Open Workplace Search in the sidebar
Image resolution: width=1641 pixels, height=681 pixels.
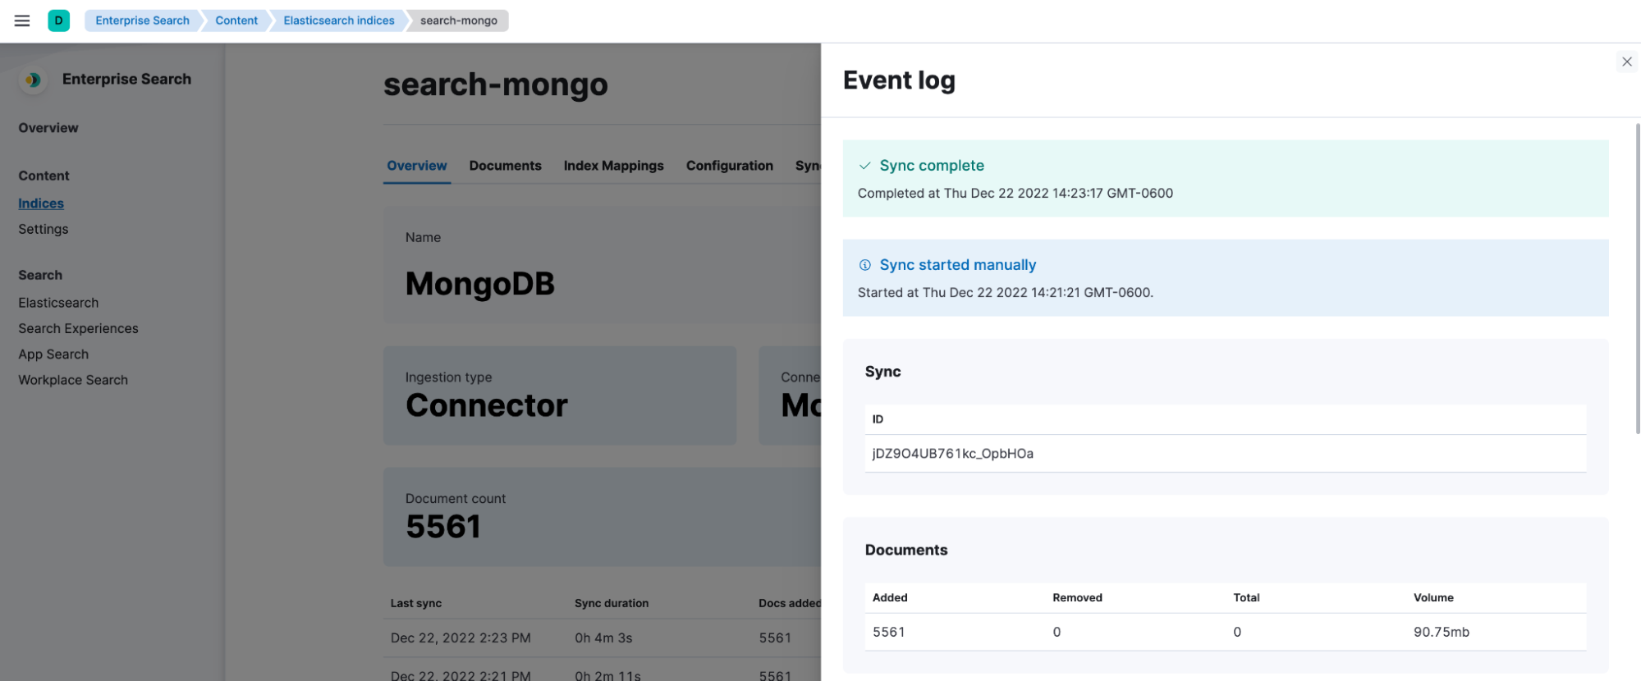(73, 380)
